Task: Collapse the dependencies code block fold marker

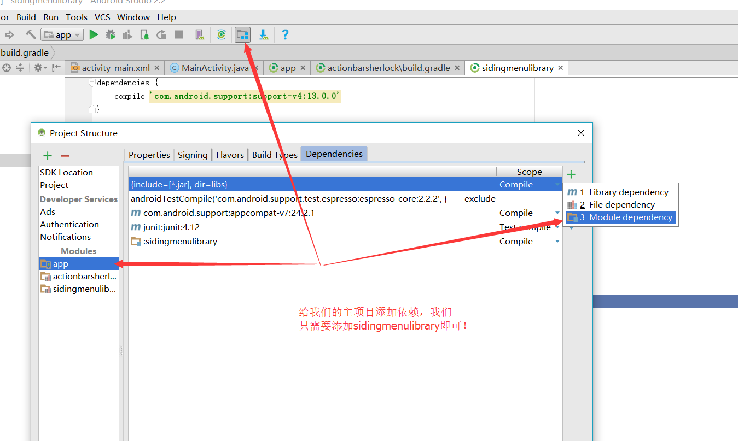Action: (x=92, y=83)
